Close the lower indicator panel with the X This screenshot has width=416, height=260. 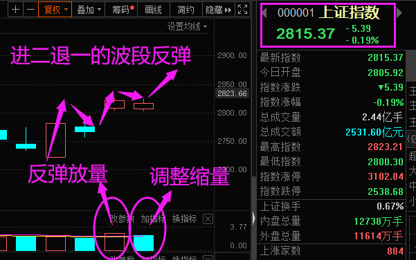[208, 258]
